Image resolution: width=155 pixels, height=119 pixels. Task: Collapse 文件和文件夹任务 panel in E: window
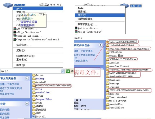tap(100, 45)
